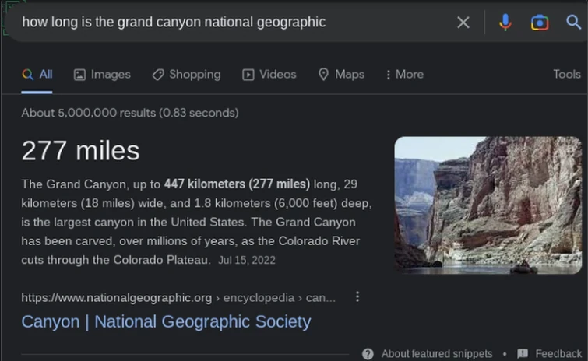The width and height of the screenshot is (588, 361).
Task: Open the Videos results tab
Action: tap(269, 74)
